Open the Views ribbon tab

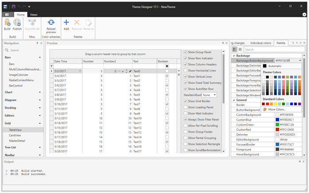[34, 15]
